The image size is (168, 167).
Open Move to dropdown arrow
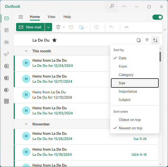click(x=87, y=27)
